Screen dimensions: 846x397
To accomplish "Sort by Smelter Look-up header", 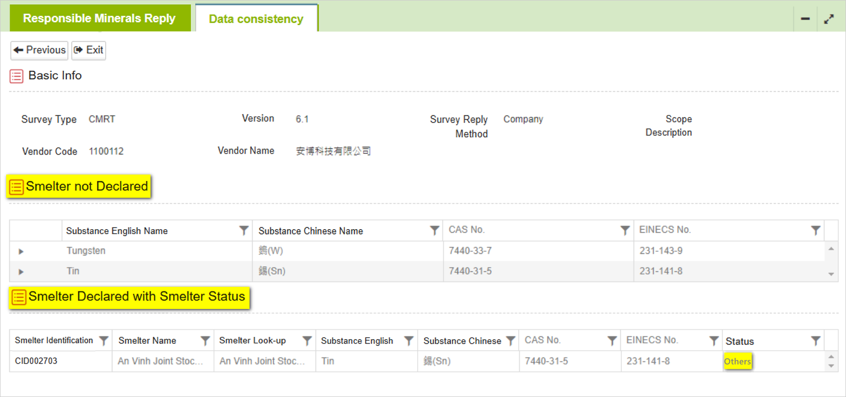I will pos(253,341).
